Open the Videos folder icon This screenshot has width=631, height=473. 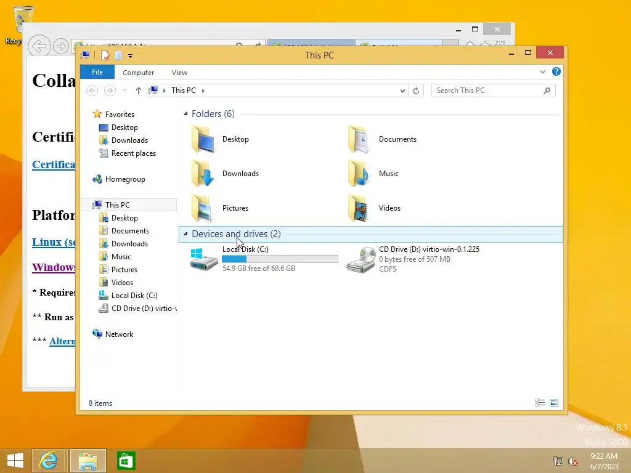point(359,208)
